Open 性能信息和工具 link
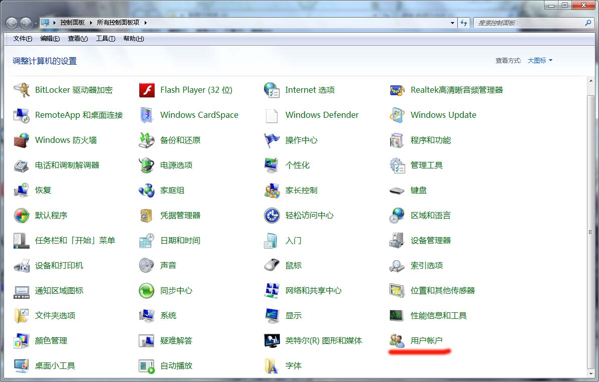Screen dimensions: 599x382 [x=439, y=315]
